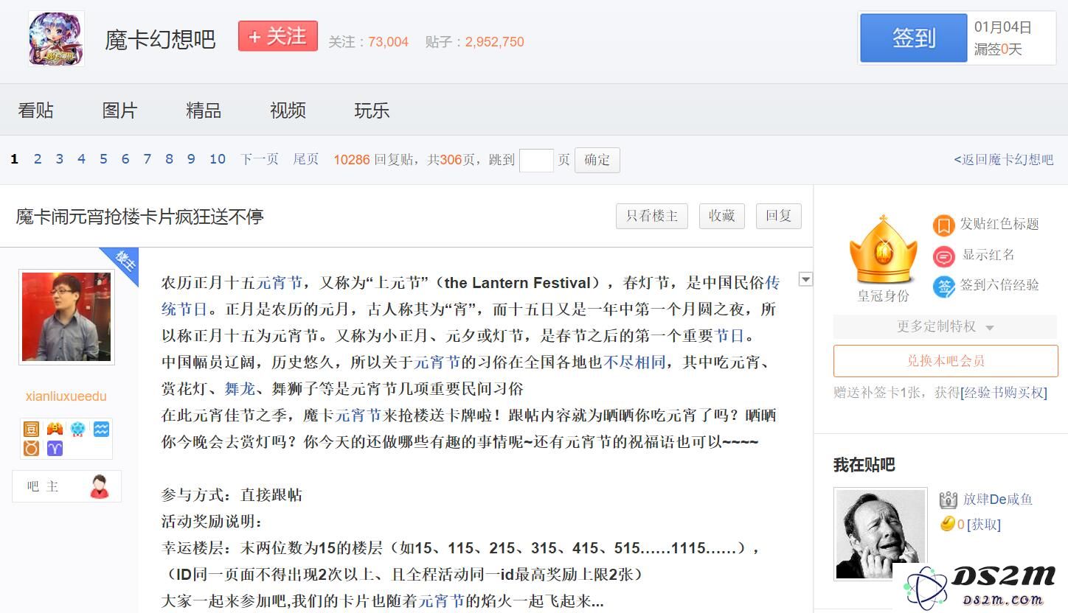Click the 发贴红色标题 privilege icon
This screenshot has height=613, width=1068.
(943, 225)
